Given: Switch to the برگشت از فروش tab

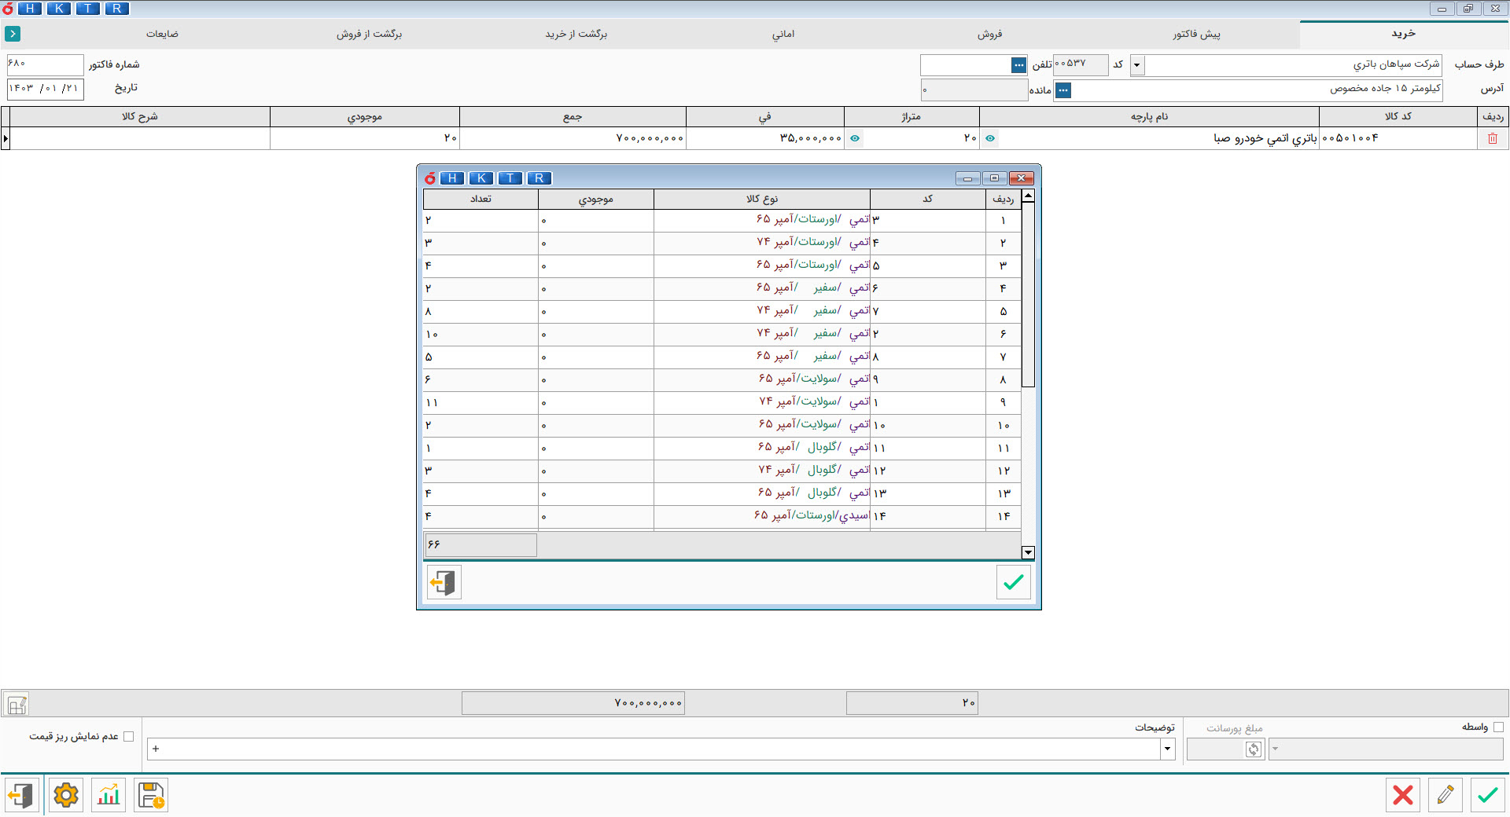Looking at the screenshot, I should click(370, 34).
